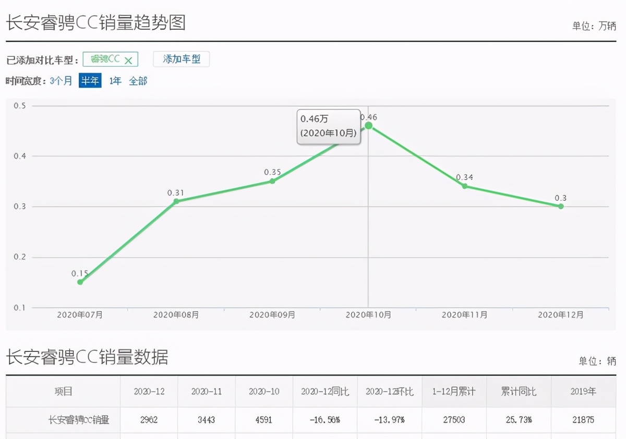
Task: Click the 长安睿骋CC销量数据 heading
Action: 87,357
